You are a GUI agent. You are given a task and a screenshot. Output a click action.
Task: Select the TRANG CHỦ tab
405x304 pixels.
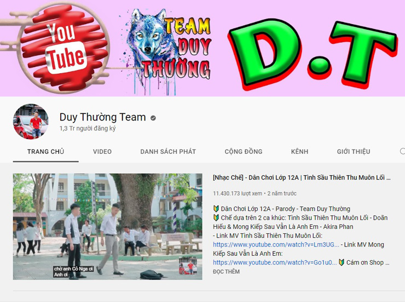tap(45, 152)
